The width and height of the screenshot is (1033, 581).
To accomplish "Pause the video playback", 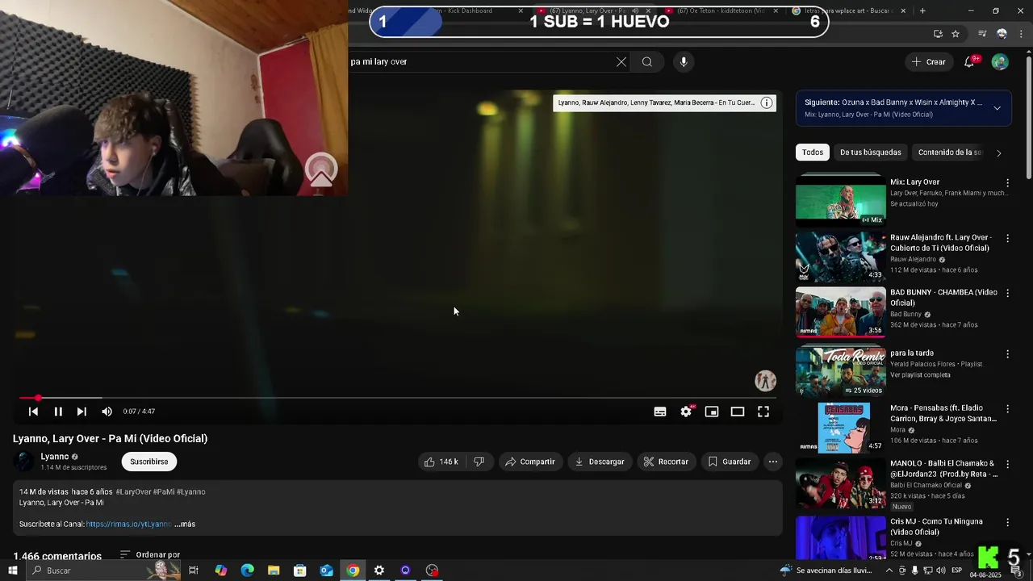I will [58, 412].
